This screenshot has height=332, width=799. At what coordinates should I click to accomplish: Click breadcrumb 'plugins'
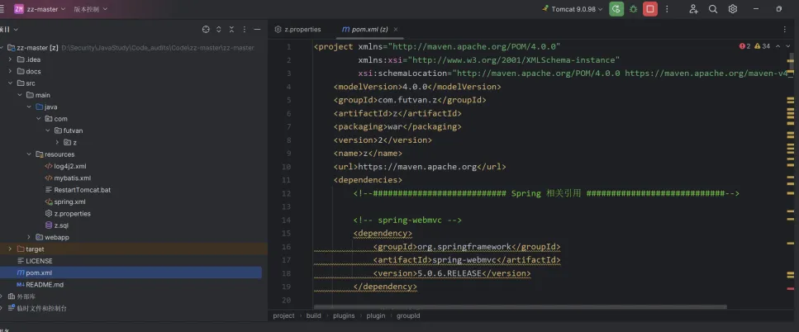tap(344, 315)
